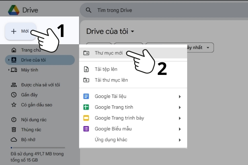248x165 pixels.
Task: Click the Thùng rác trash bin icon
Action: tap(14, 130)
